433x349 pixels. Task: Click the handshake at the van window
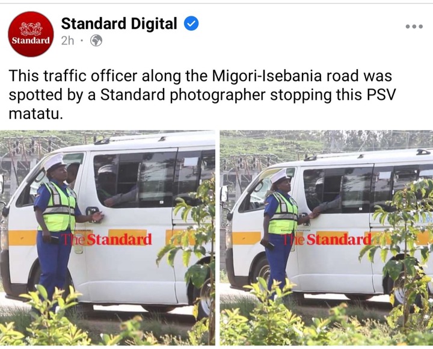[315, 214]
